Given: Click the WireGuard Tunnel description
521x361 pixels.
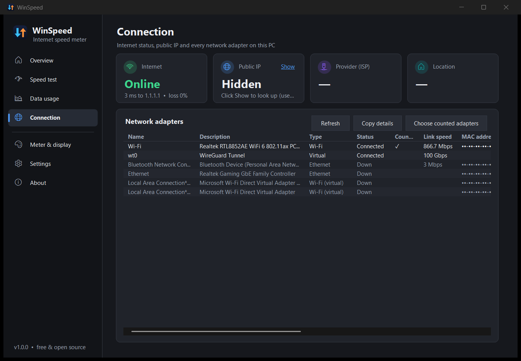Looking at the screenshot, I should point(222,156).
